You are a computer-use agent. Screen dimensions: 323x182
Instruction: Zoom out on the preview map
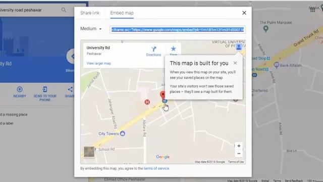pos(239,154)
